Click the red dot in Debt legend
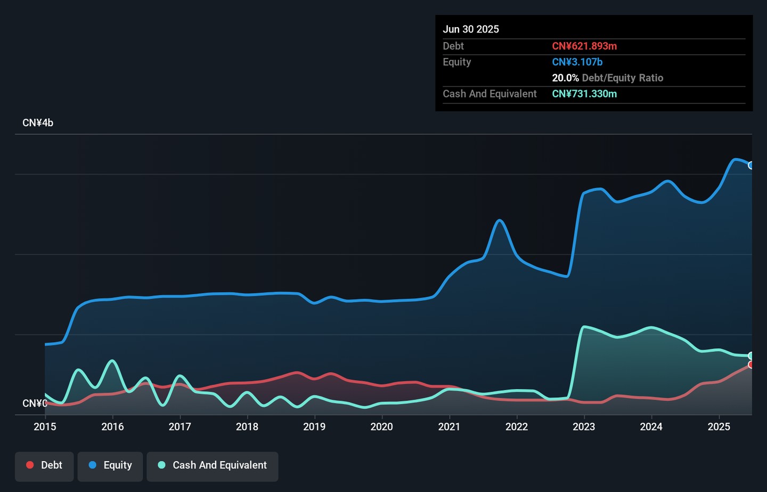767x492 pixels. [x=30, y=465]
